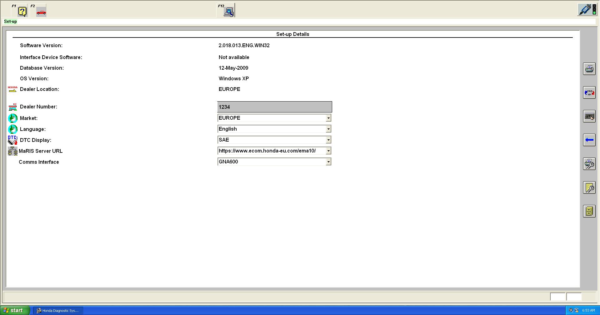Click the file cabinet icon
The image size is (600, 315).
click(589, 211)
